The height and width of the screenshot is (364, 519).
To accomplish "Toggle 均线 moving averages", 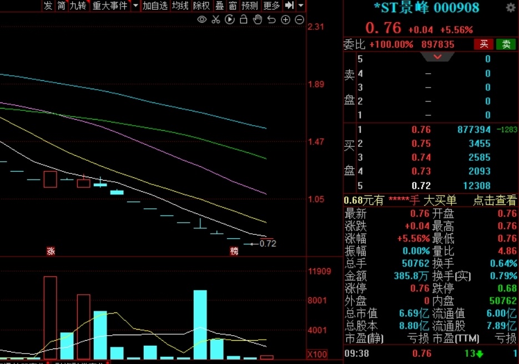I will pyautogui.click(x=180, y=6).
